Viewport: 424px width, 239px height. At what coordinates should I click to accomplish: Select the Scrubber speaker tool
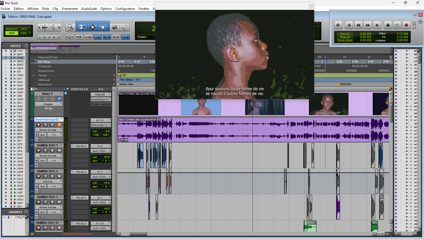(115, 27)
